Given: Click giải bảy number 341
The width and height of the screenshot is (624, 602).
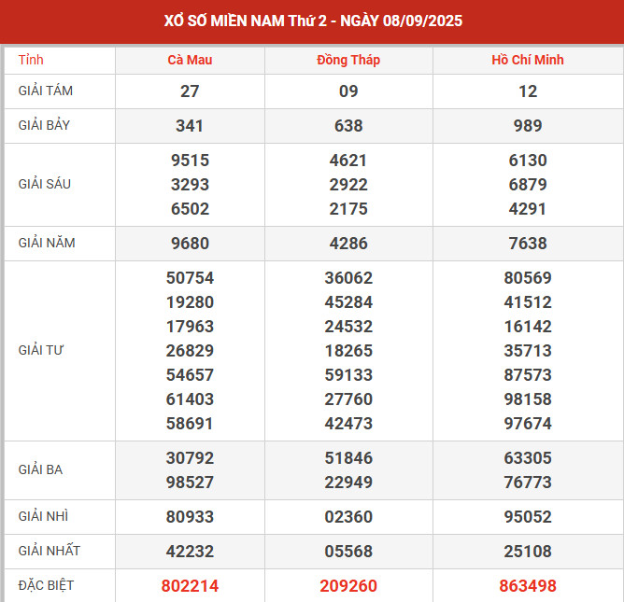Looking at the screenshot, I should coord(190,126).
